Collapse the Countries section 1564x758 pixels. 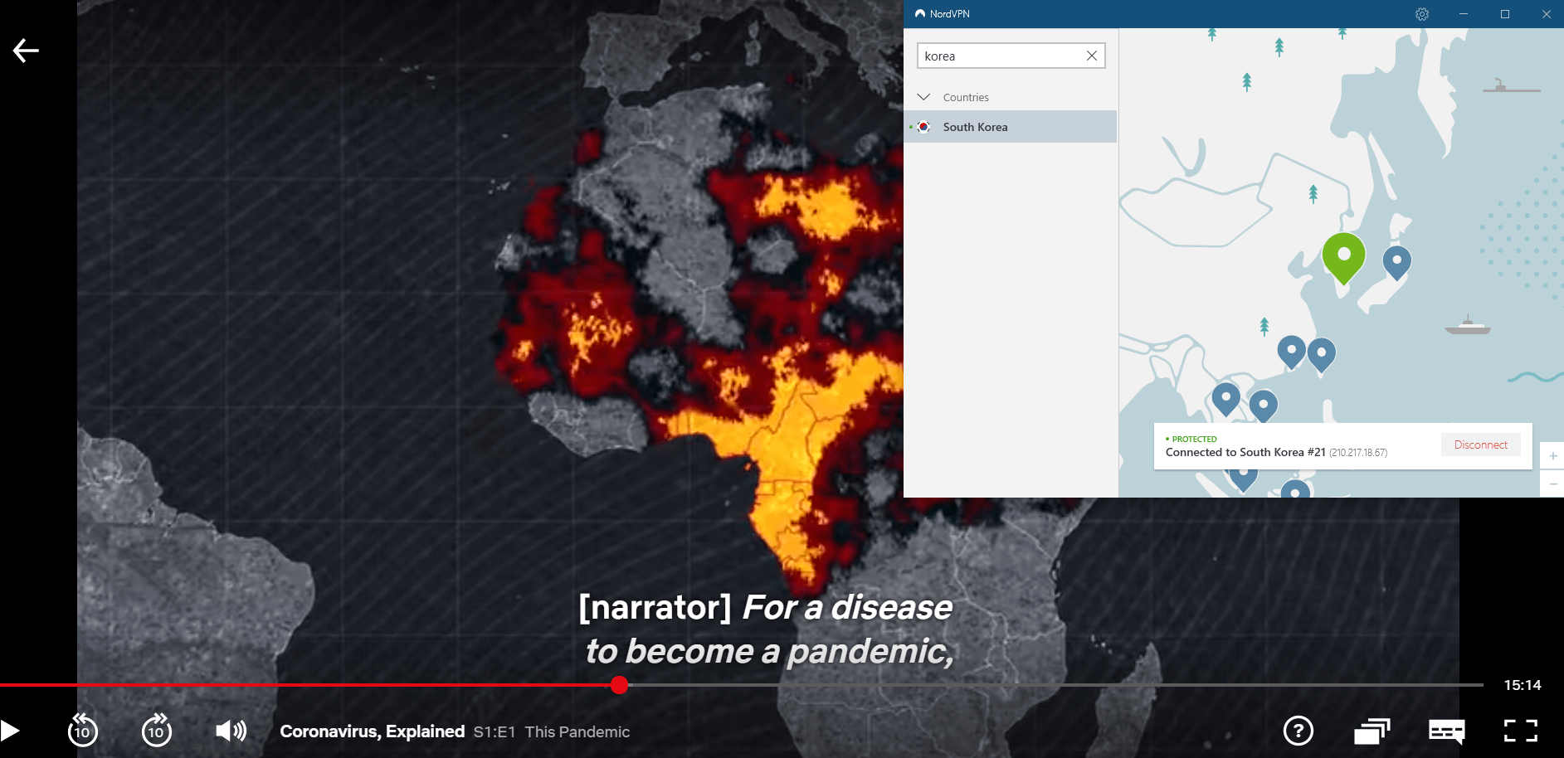923,97
